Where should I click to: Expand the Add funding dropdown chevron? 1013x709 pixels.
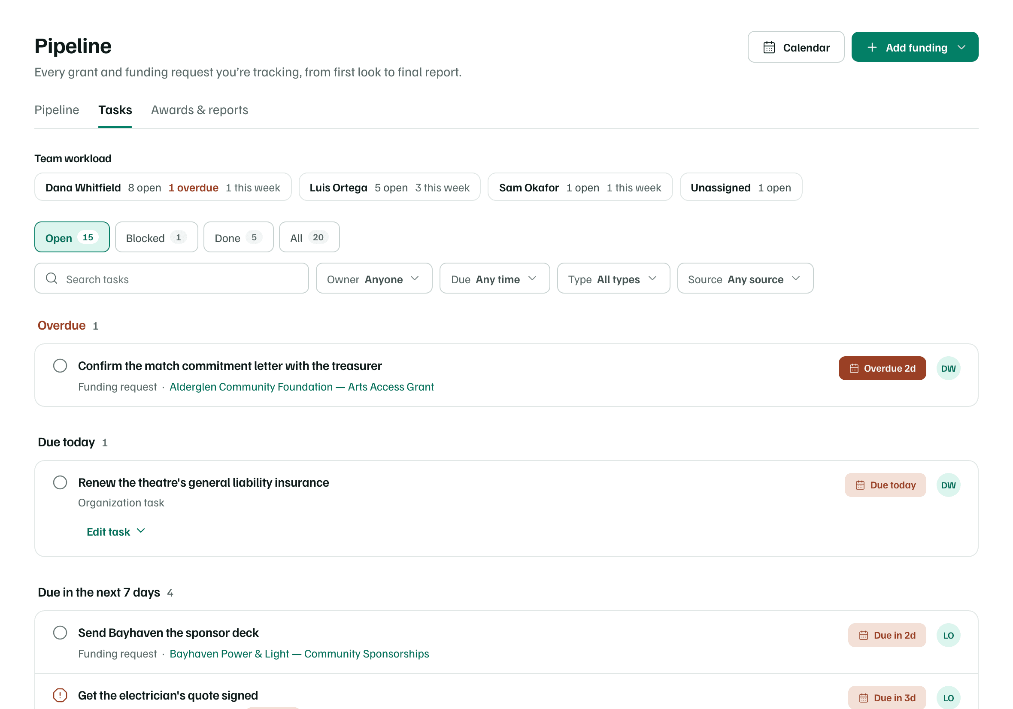(x=961, y=47)
